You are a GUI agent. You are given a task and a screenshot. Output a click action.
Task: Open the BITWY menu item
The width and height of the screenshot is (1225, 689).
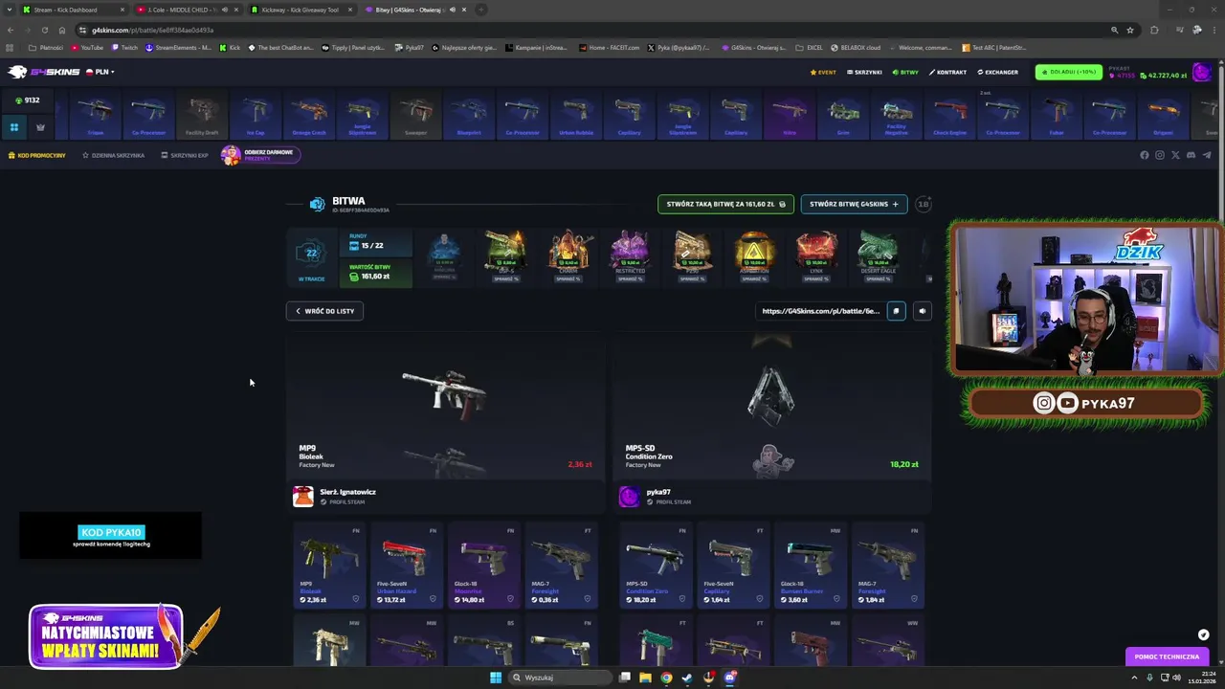[x=905, y=72]
